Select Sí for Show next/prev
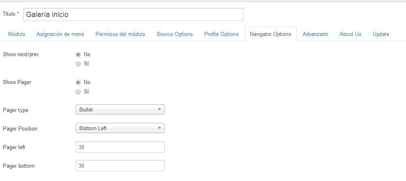 pos(78,64)
